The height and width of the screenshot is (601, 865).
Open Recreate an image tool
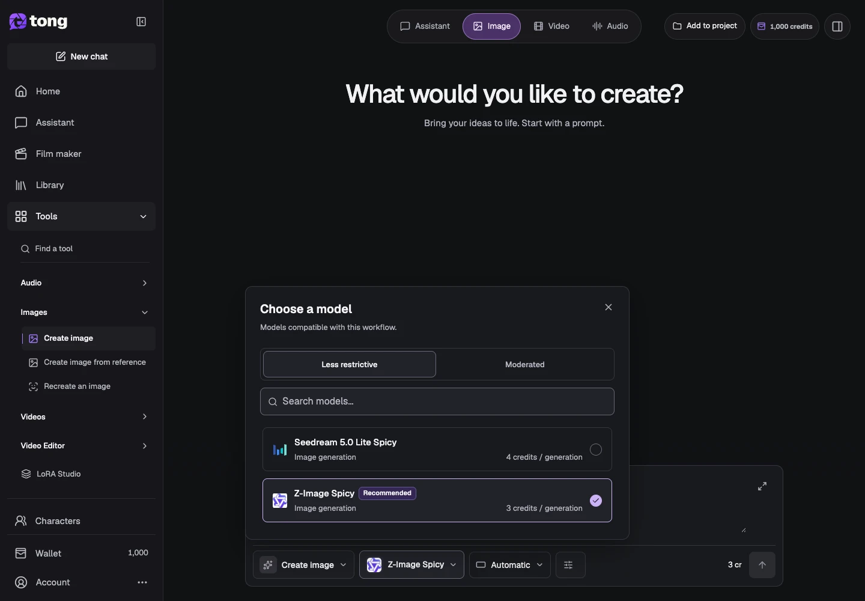88,386
